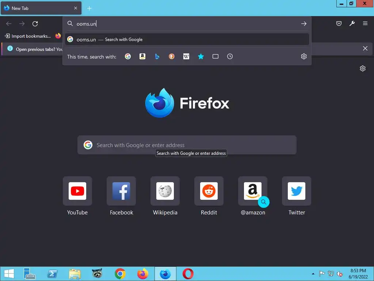Screen dimensions: 374x281
Task: Show hidden system tray icons
Action: pos(313,274)
